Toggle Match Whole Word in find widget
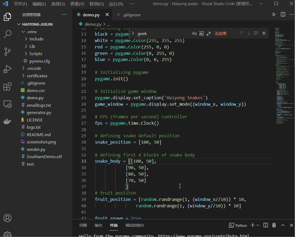 coord(201,33)
